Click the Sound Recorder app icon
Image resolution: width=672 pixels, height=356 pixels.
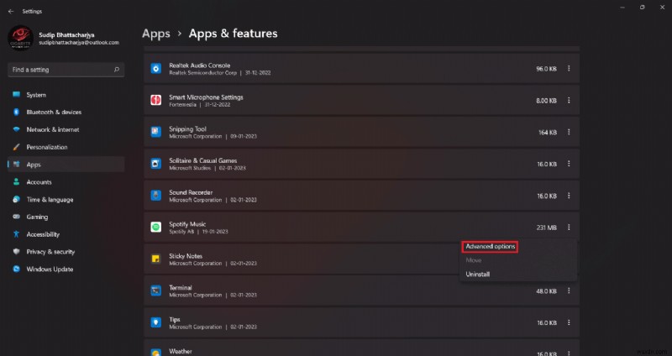pos(156,196)
